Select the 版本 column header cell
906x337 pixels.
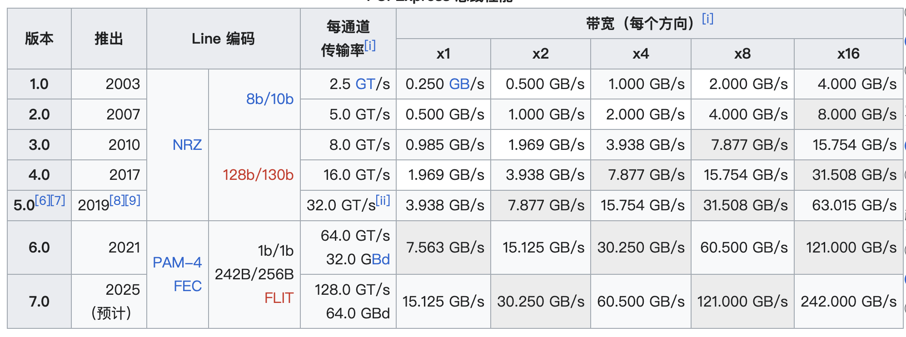(x=40, y=39)
